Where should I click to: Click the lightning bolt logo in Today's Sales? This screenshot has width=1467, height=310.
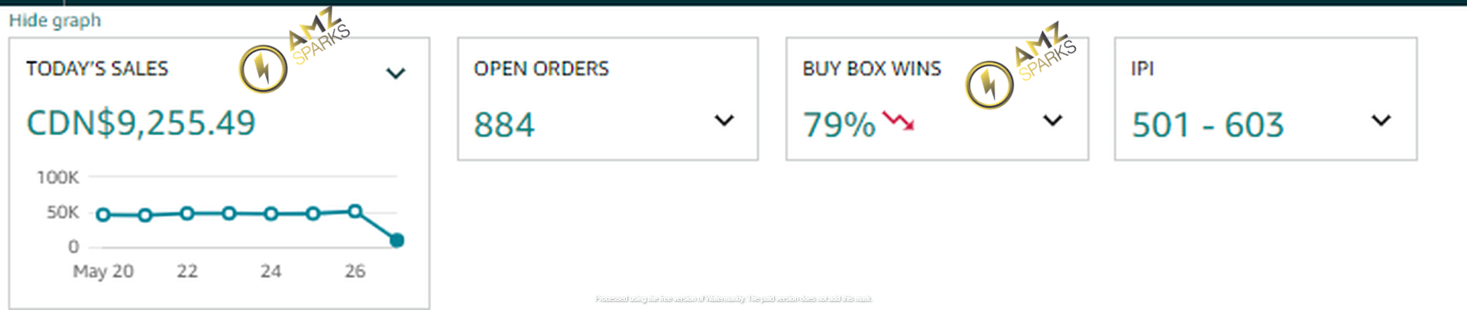pos(263,69)
